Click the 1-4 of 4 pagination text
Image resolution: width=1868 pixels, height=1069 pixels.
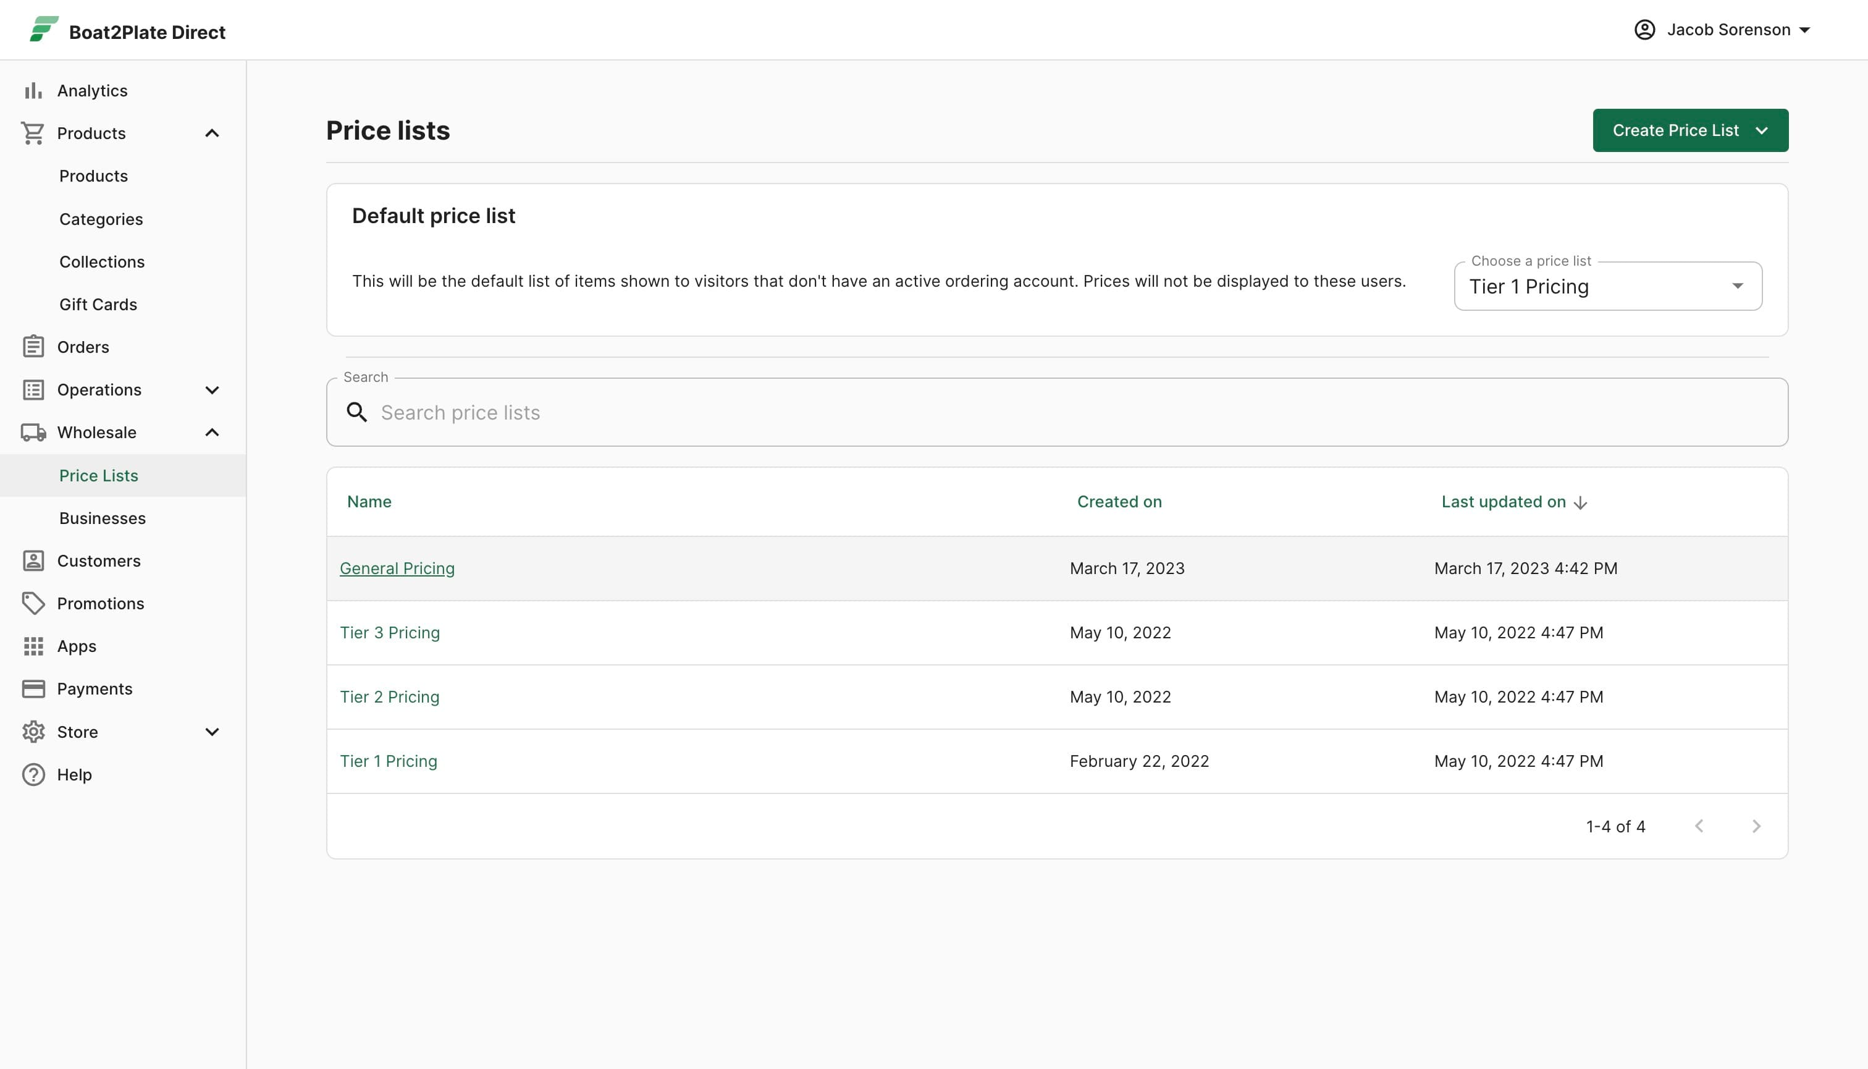click(x=1615, y=826)
